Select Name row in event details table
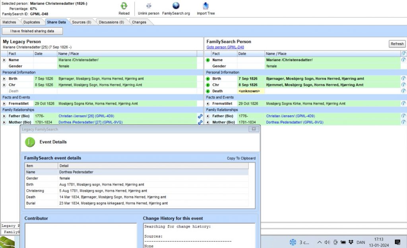This screenshot has width=407, height=248. click(137, 172)
